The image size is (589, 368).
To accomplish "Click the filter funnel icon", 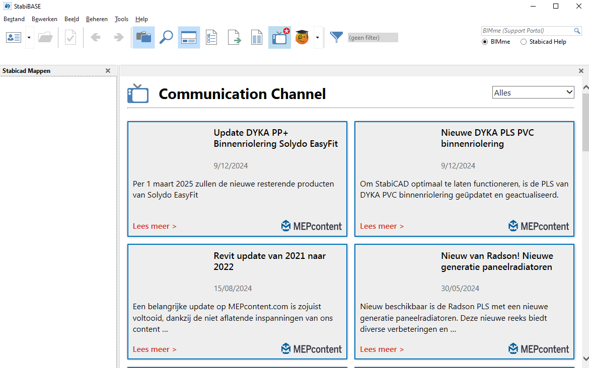I will pos(336,37).
